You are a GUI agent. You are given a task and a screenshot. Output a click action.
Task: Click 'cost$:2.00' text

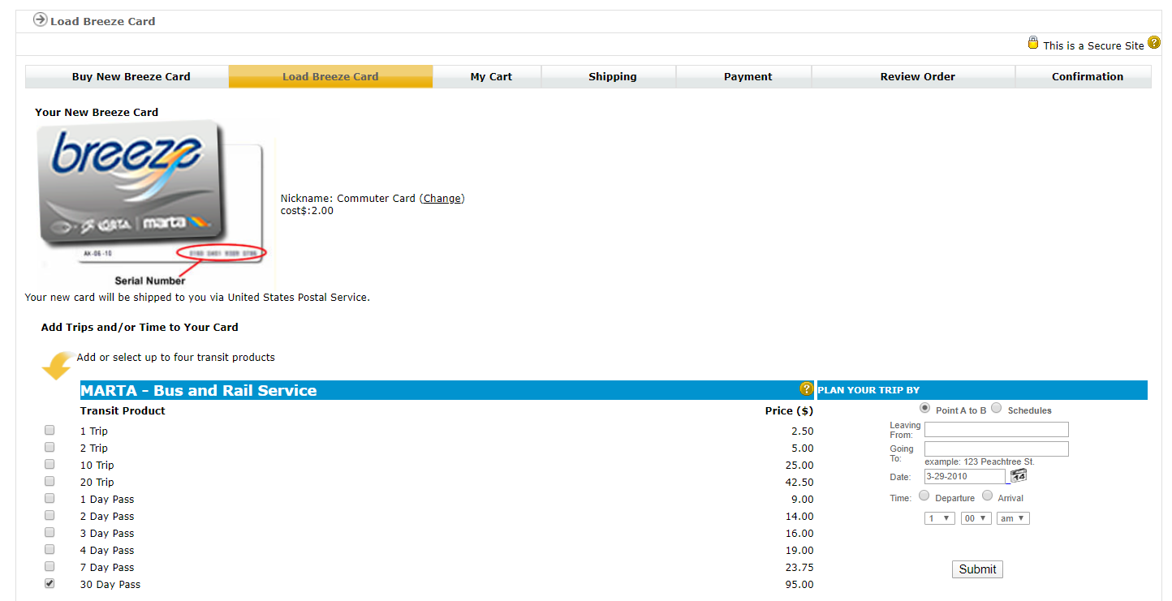(x=307, y=211)
